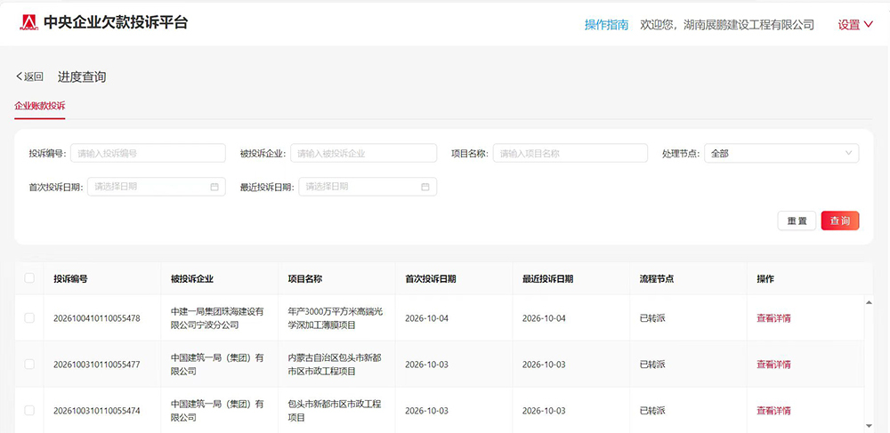Focus the 被投诉企业 input field

tap(364, 153)
